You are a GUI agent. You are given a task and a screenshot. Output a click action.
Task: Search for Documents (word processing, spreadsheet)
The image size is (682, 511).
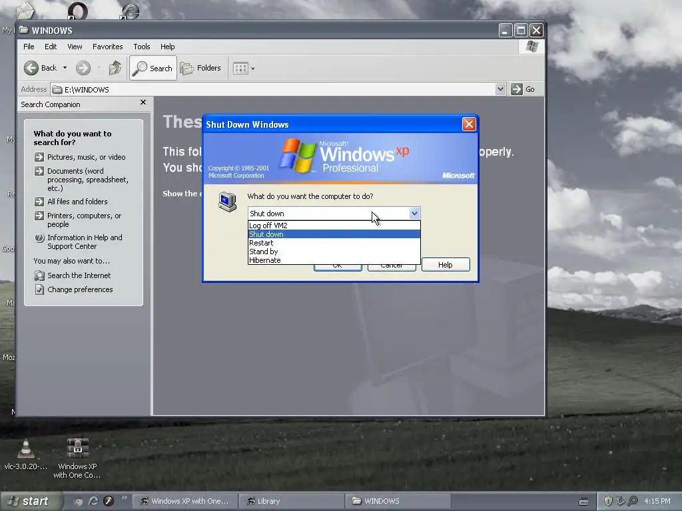pos(88,180)
